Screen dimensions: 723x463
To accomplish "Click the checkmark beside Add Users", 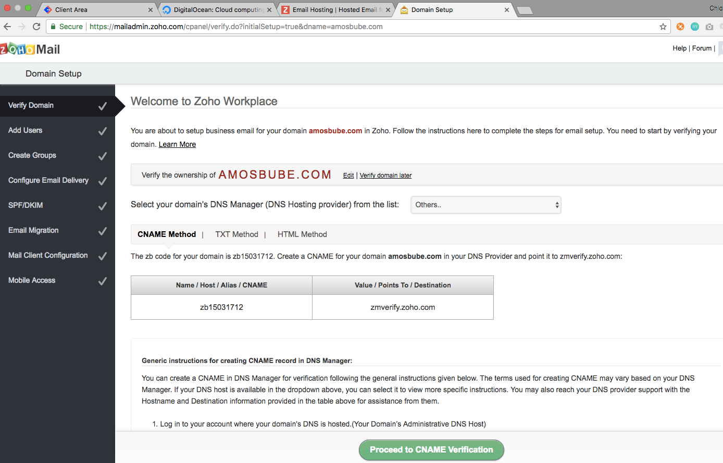I will 103,131.
